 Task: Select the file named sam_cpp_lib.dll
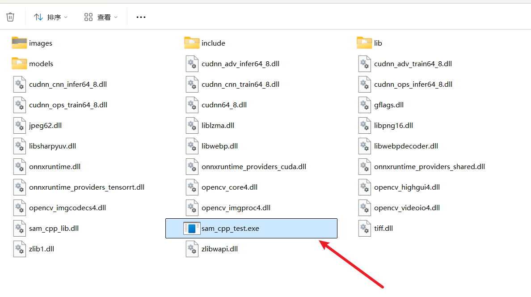(54, 228)
